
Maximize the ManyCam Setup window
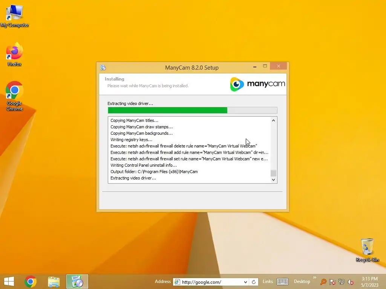click(x=265, y=66)
